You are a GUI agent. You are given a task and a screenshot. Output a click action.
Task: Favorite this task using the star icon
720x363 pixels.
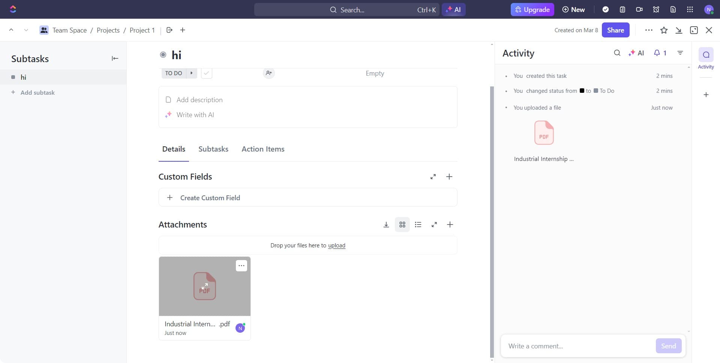click(664, 30)
